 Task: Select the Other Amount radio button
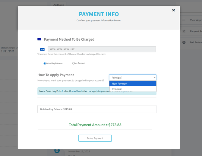74,63
